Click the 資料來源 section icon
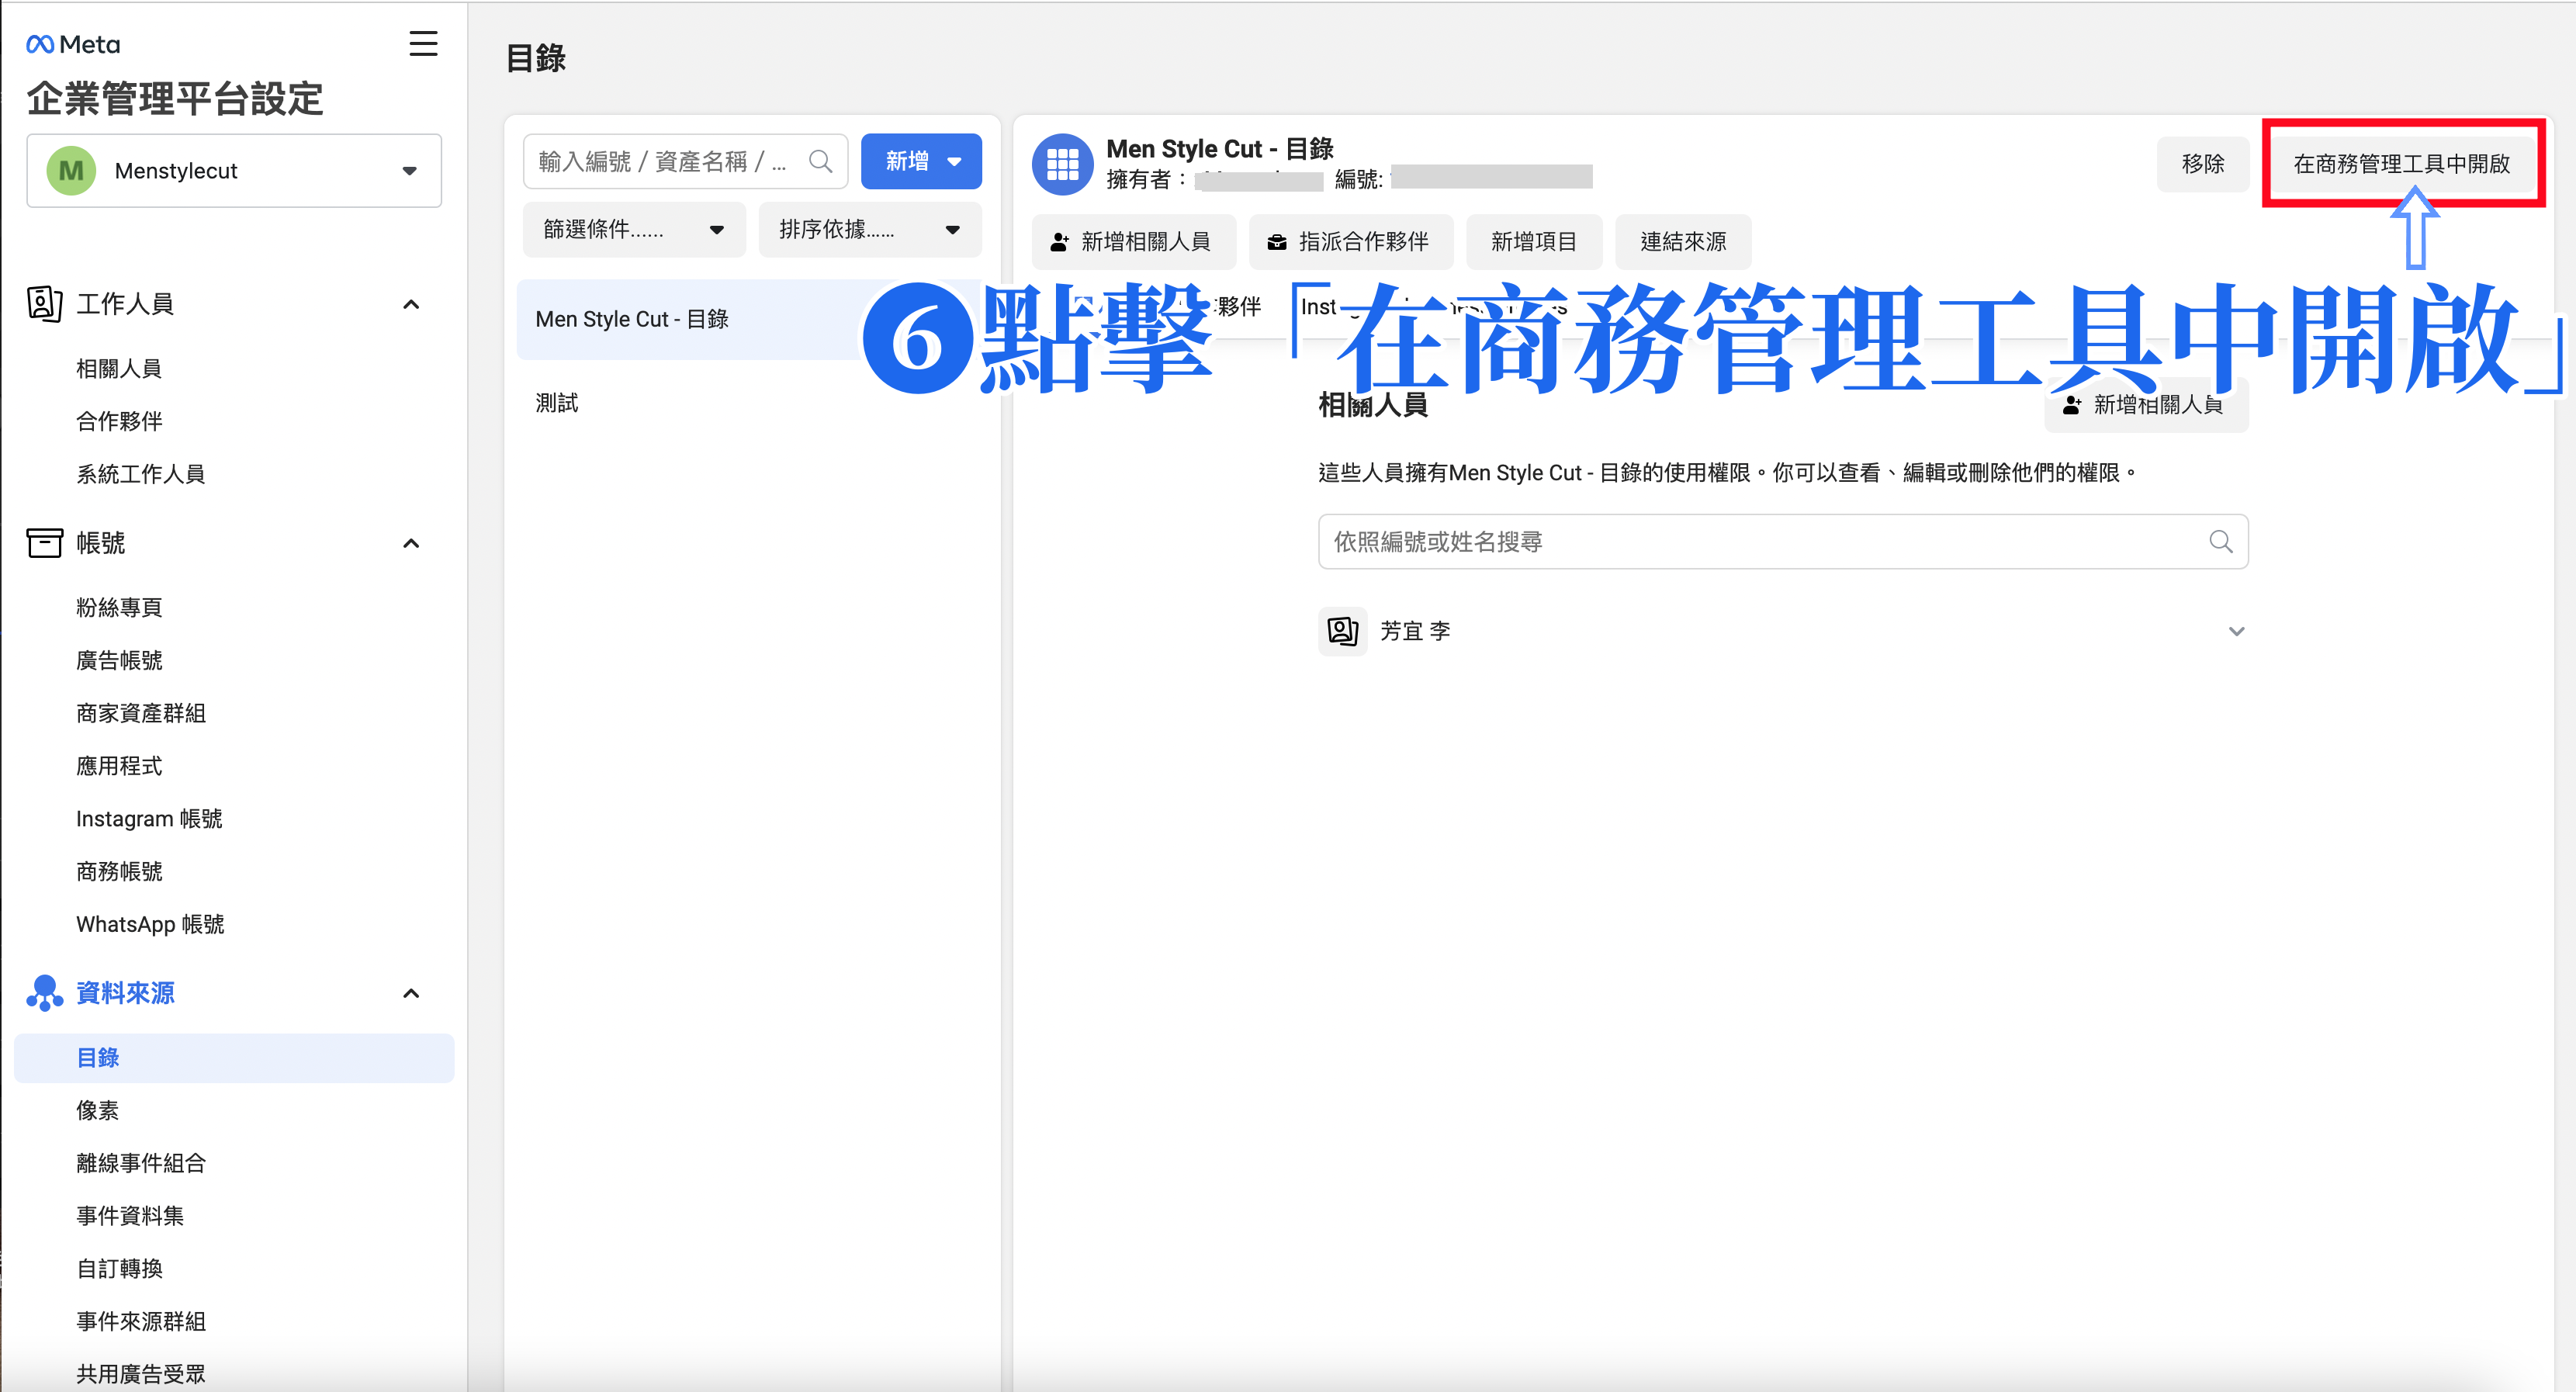Image resolution: width=2576 pixels, height=1392 pixels. pyautogui.click(x=45, y=993)
